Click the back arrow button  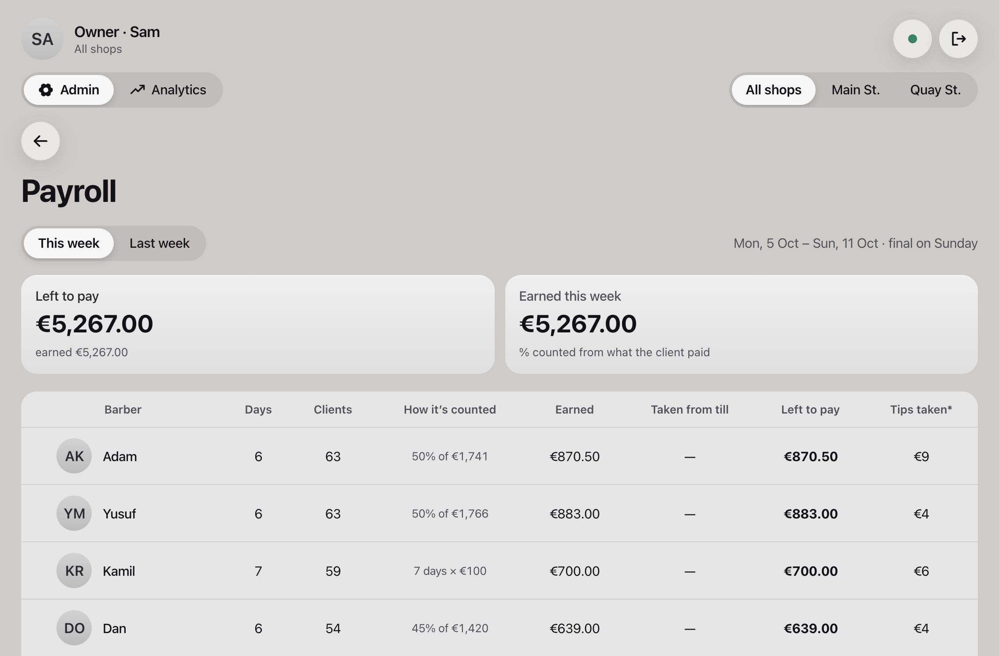(41, 141)
